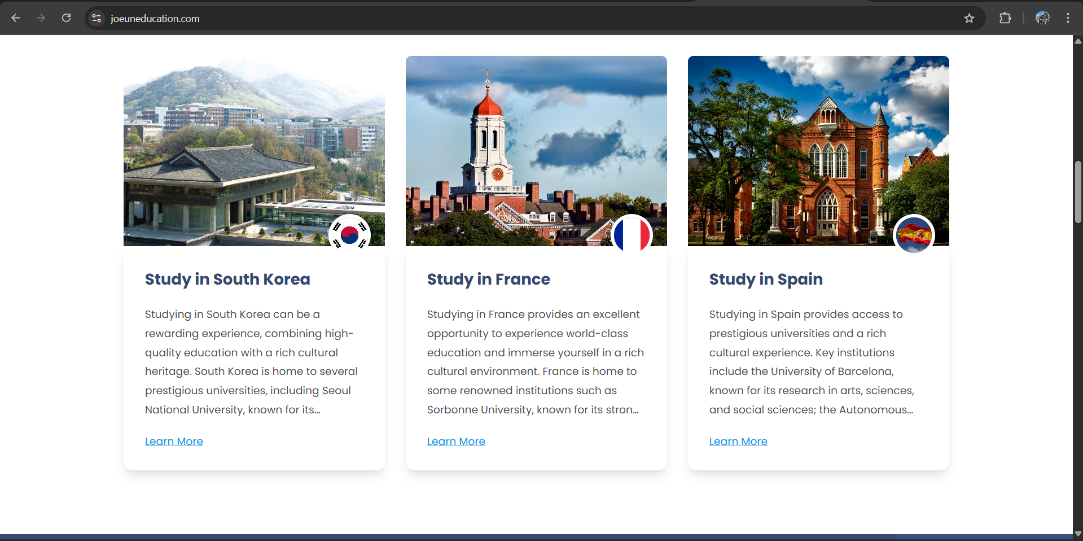Reload the current page
Screen dimensions: 1083x541
click(66, 18)
